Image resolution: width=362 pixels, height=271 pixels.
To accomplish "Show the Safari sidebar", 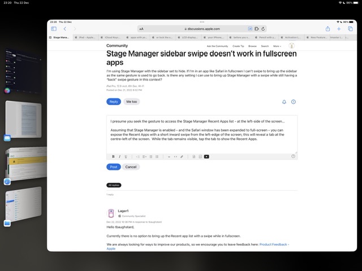I will click(54, 29).
